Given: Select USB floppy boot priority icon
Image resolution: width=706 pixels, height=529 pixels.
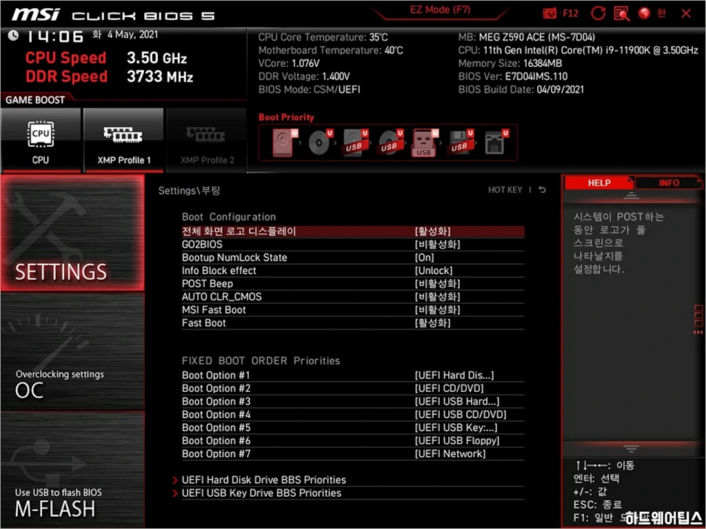Looking at the screenshot, I should pos(461,143).
